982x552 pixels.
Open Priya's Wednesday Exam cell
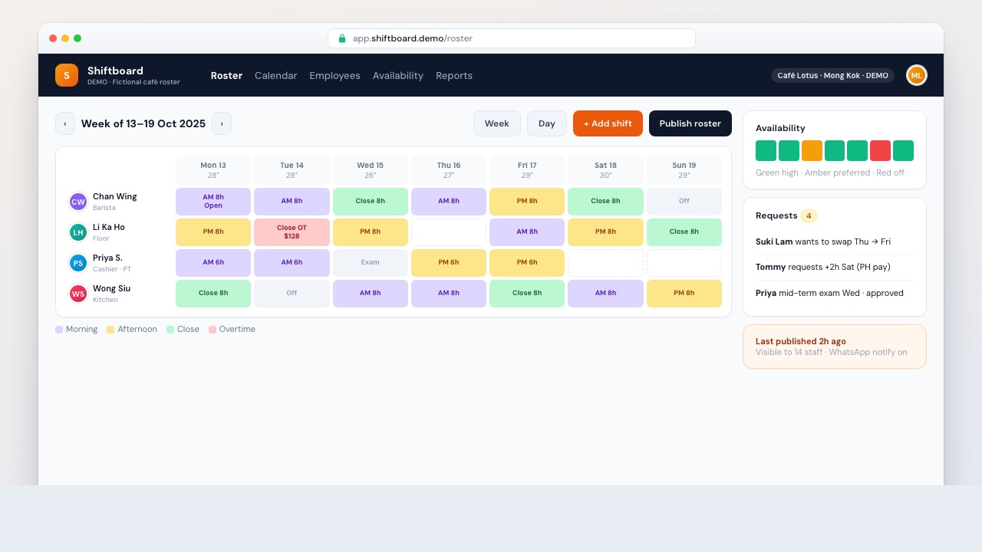coord(370,263)
